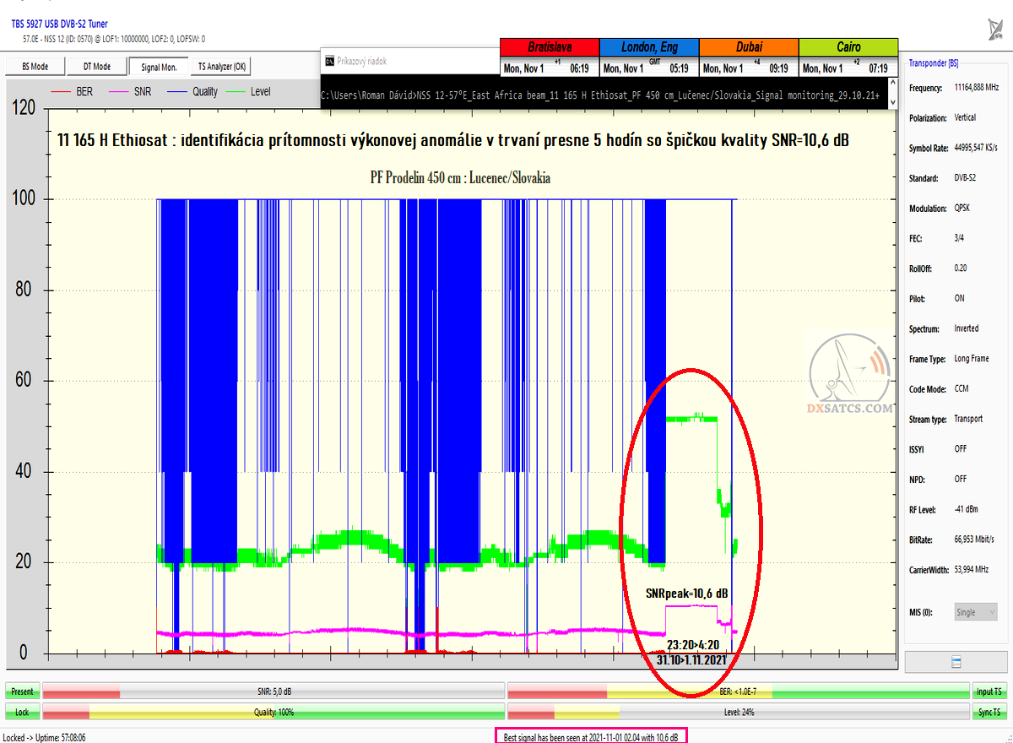Open the TS Analyzer (OK) tab
This screenshot has width=1013, height=743.
click(x=222, y=67)
